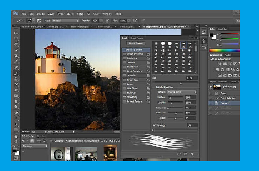Viewport: 259px width, 171px height.
Task: Click the red channel slider
Action: tap(230, 34)
